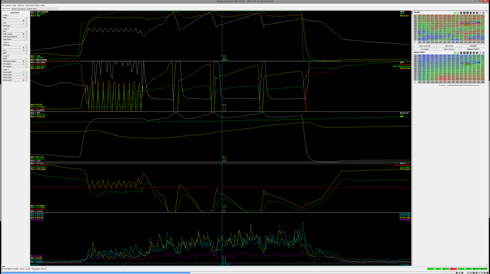Open the RPM field dropdown in Graph 1
This screenshot has height=274, width=490.
pos(26,18)
